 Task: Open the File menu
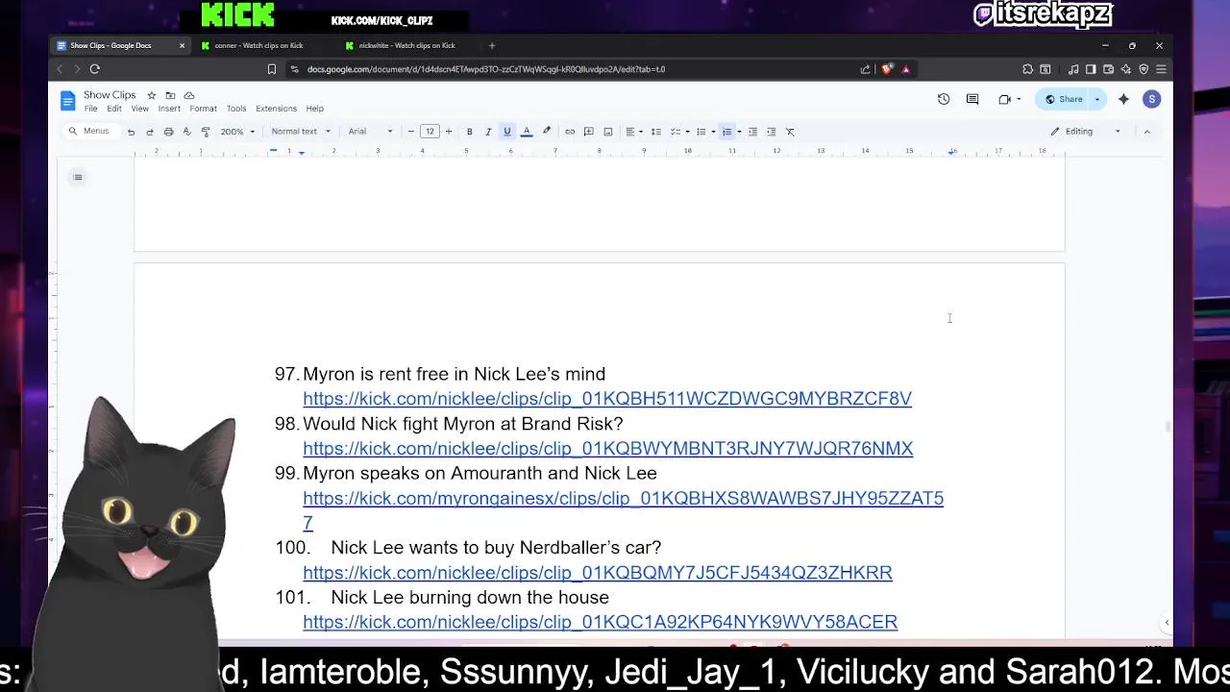point(90,109)
